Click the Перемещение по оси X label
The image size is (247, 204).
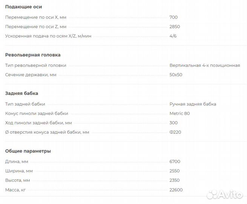[36, 17]
